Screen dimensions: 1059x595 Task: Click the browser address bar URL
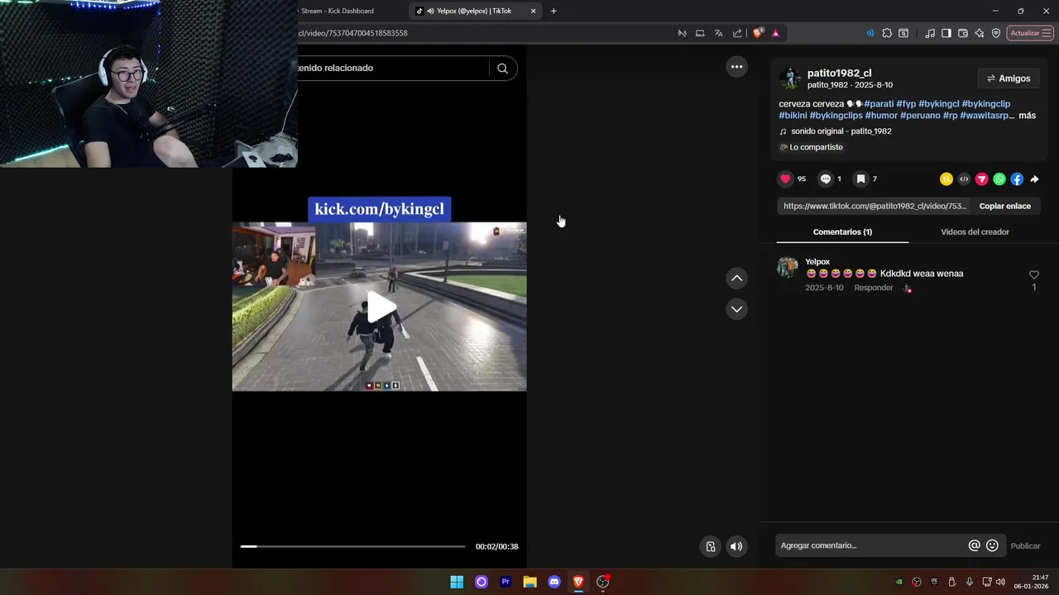[354, 33]
